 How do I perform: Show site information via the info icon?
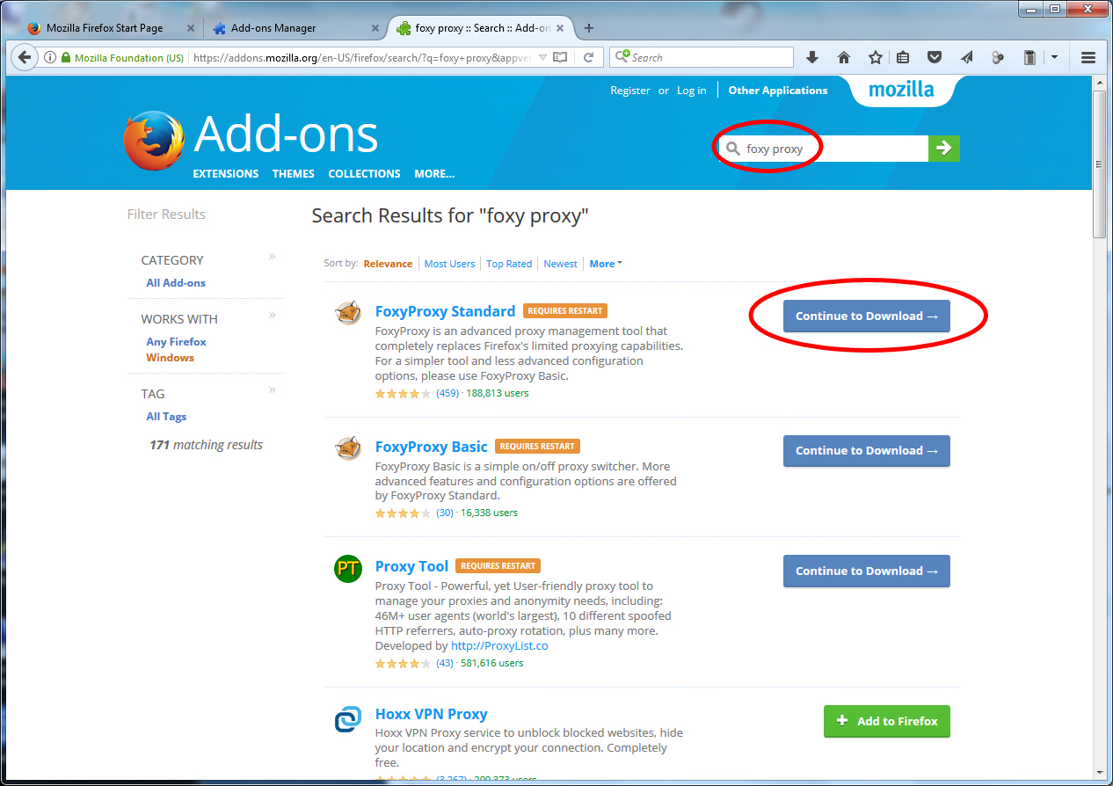click(x=50, y=57)
